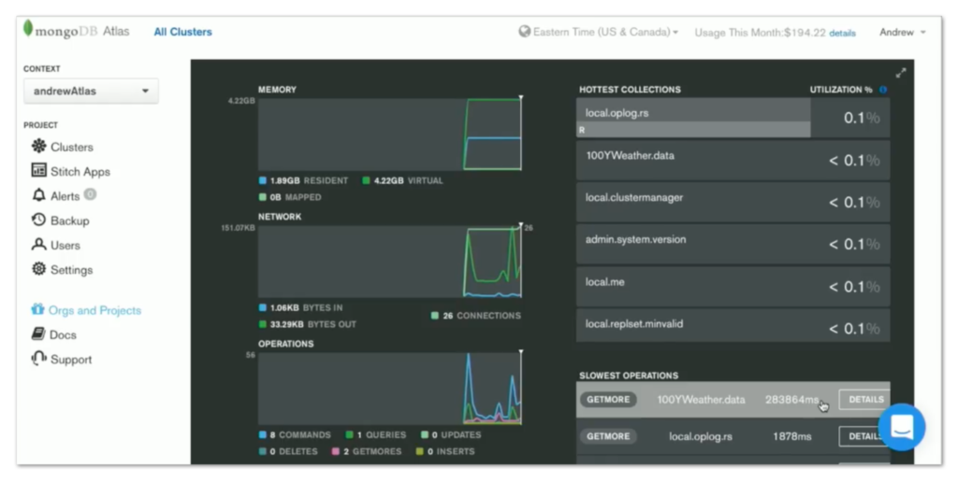Expand the dashboard to fullscreen
The width and height of the screenshot is (958, 483).
(x=901, y=73)
